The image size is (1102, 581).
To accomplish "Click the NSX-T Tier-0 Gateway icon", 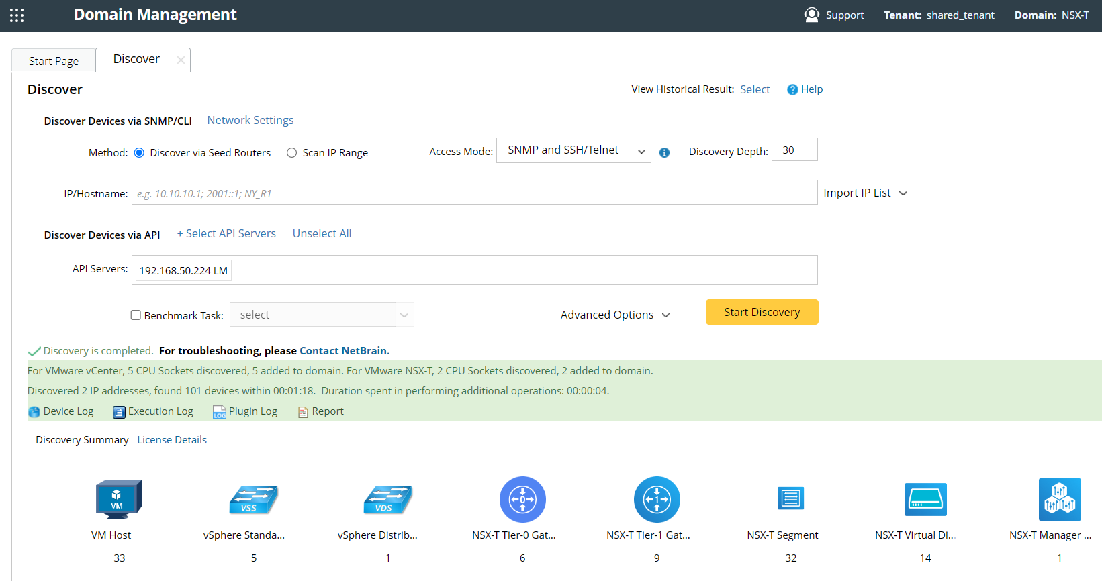I will pos(522,499).
